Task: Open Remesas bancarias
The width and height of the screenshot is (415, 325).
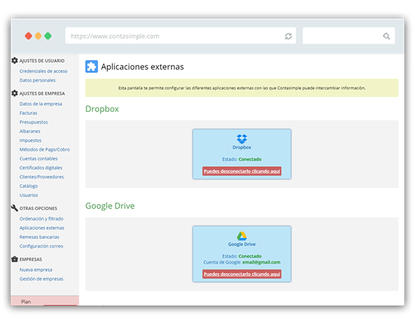Action: [39, 237]
